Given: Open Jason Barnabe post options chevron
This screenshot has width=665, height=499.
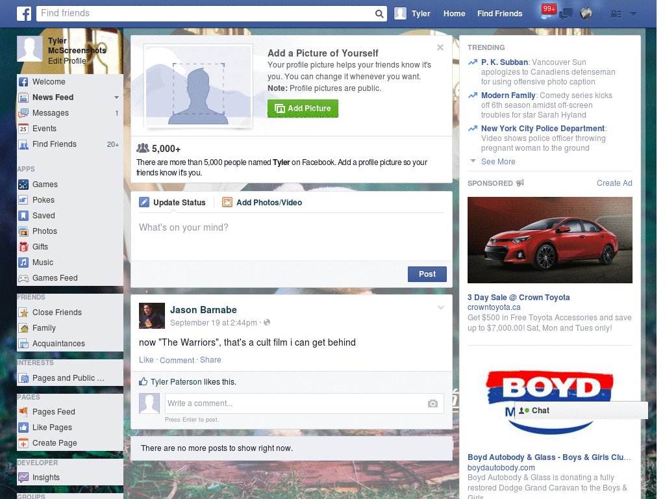Looking at the screenshot, I should [441, 307].
